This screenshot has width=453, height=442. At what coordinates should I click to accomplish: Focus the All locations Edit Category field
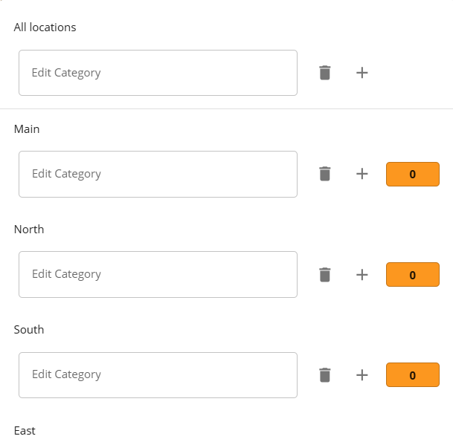point(158,73)
